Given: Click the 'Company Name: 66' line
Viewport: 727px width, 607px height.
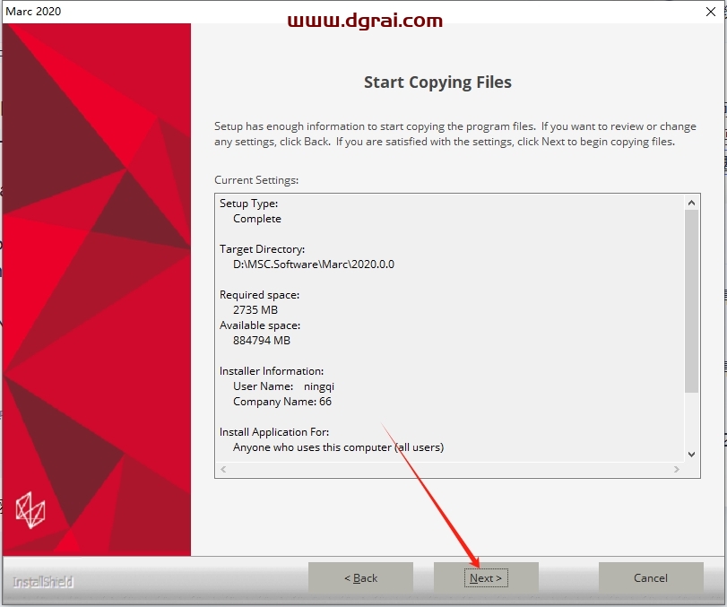Looking at the screenshot, I should tap(281, 402).
